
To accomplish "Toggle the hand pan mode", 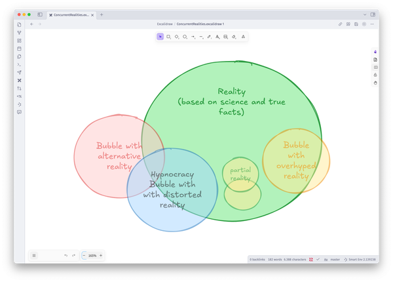I will coord(375,83).
